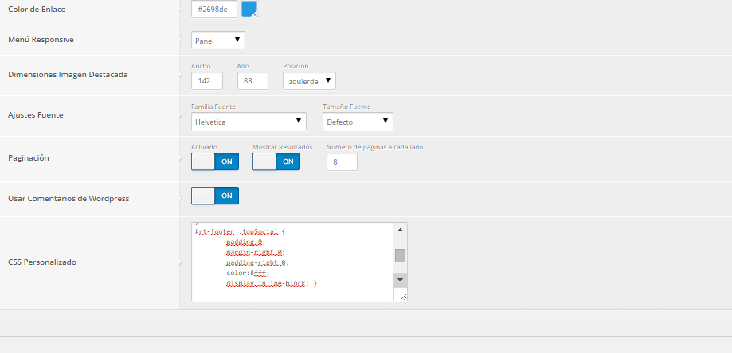The width and height of the screenshot is (732, 353).
Task: Click the Alto height field
Action: pyautogui.click(x=252, y=80)
